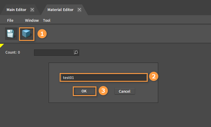Image resolution: width=211 pixels, height=127 pixels.
Task: Open the Tool menu
Action: coord(47,21)
